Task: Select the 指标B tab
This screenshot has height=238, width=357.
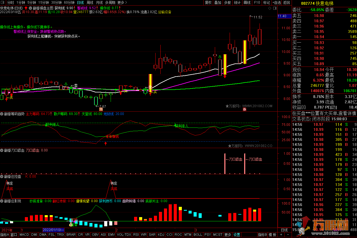Action: coord(263,235)
